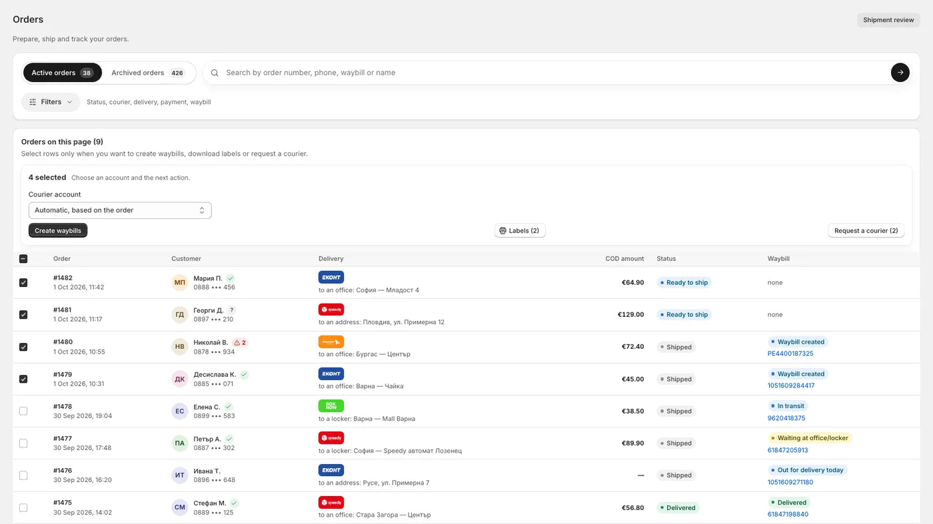Click the ГД avatar for Георги Д.
The width and height of the screenshot is (933, 524).
(x=180, y=314)
